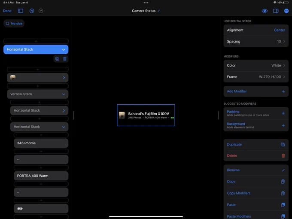Select the 345 Photos text element

41,143
